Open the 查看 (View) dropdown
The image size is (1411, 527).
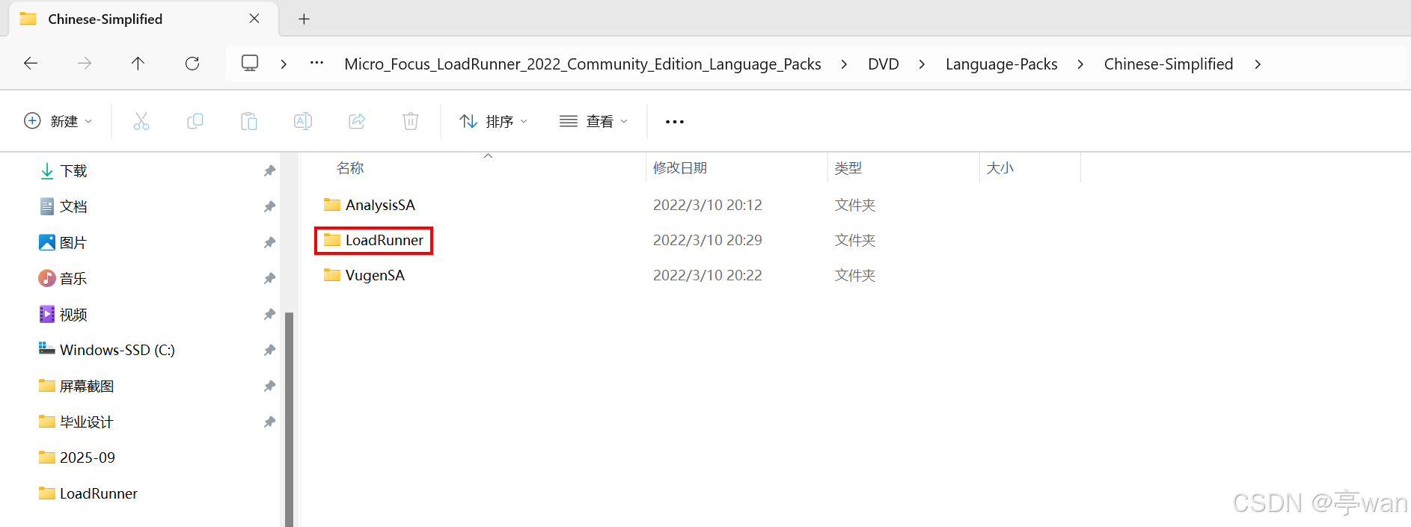click(x=594, y=121)
